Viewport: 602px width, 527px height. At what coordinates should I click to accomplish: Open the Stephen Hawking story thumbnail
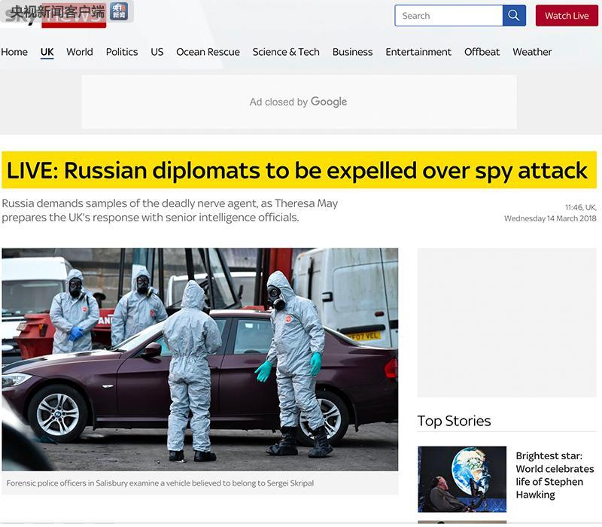click(x=462, y=479)
